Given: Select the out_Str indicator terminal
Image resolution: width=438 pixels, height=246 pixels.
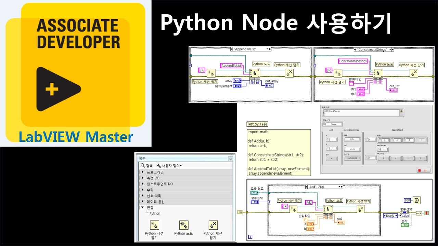Looking at the screenshot, I should 393,90.
